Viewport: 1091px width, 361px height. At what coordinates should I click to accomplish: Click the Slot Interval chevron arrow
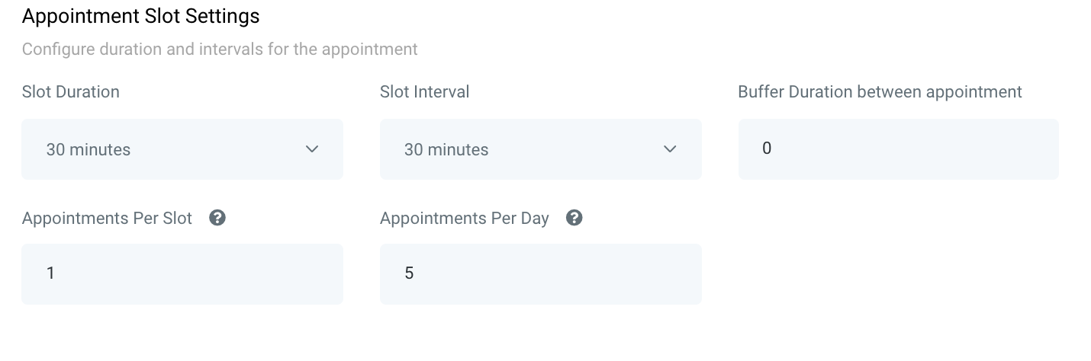pos(670,149)
